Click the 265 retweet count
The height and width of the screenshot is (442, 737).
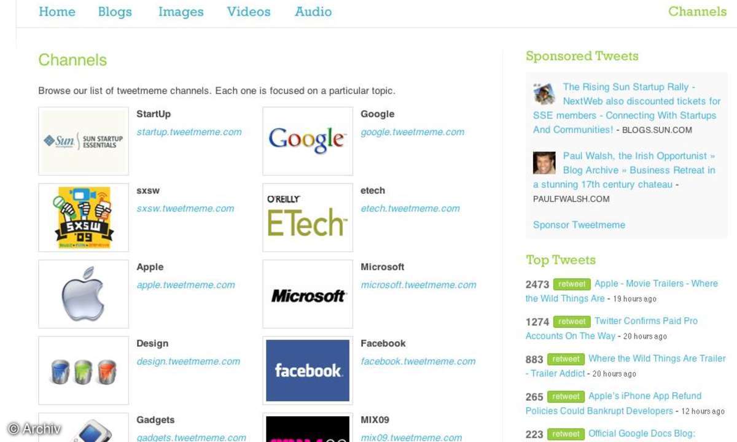[x=534, y=397]
